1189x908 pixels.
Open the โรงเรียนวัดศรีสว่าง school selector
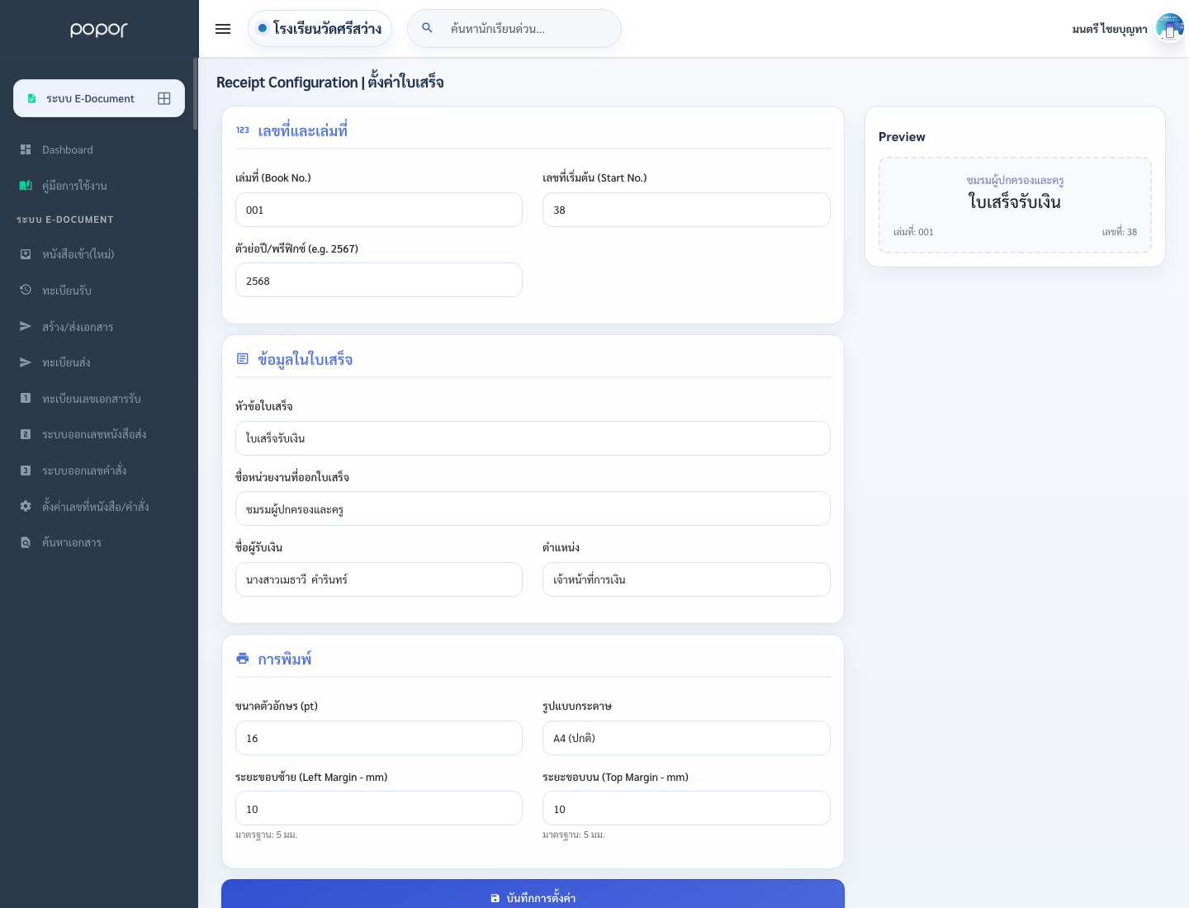tap(320, 29)
